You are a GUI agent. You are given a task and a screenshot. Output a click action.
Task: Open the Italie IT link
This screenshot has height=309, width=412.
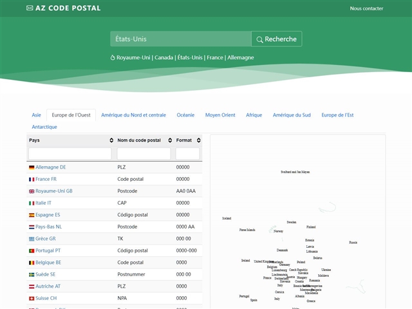[43, 203]
